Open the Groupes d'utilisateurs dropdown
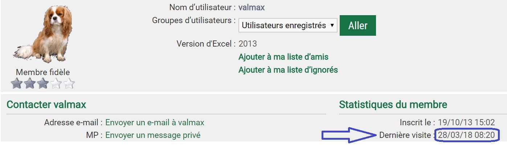Image resolution: width=507 pixels, height=148 pixels. [288, 26]
